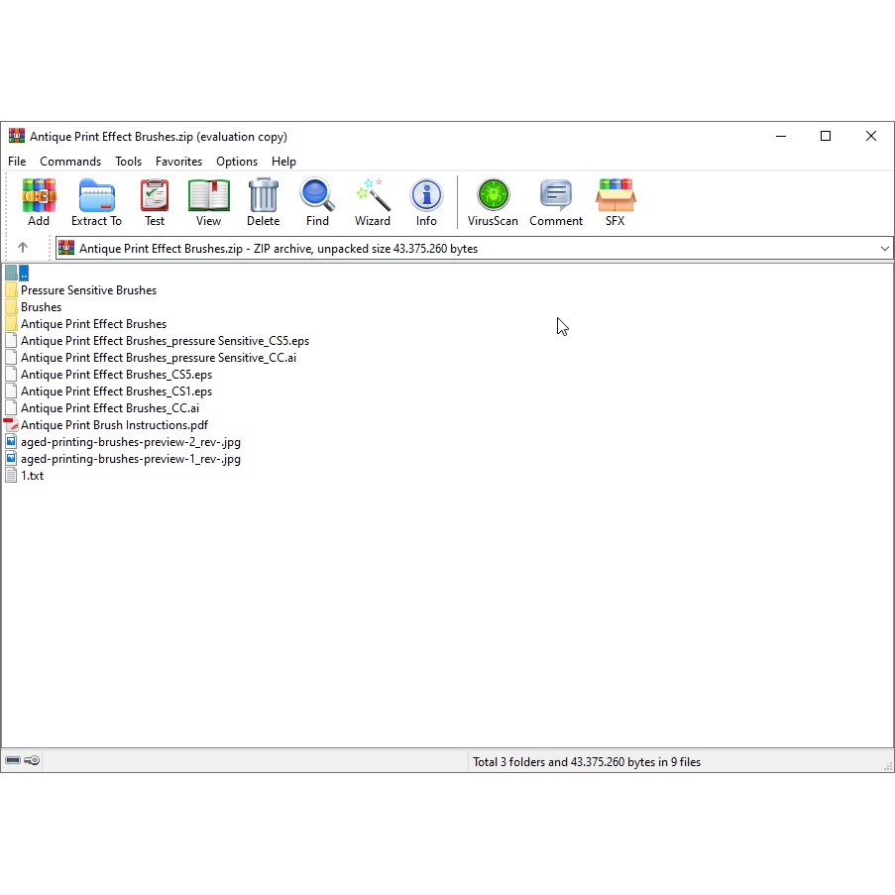895x895 pixels.
Task: Click the View book icon
Action: [x=208, y=196]
